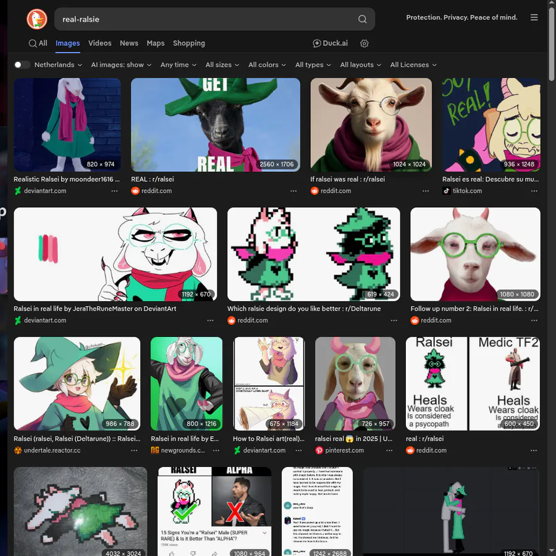
Task: Click pinterest icon under ralsei real 2025
Action: [319, 450]
